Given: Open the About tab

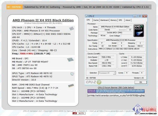Looking at the screenshot, I should click(128, 20).
